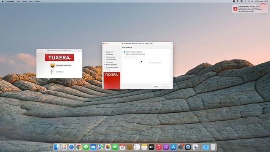Viewport: 270px width, 152px height.
Task: Open Notes app in the Dock
Action: 144,147
